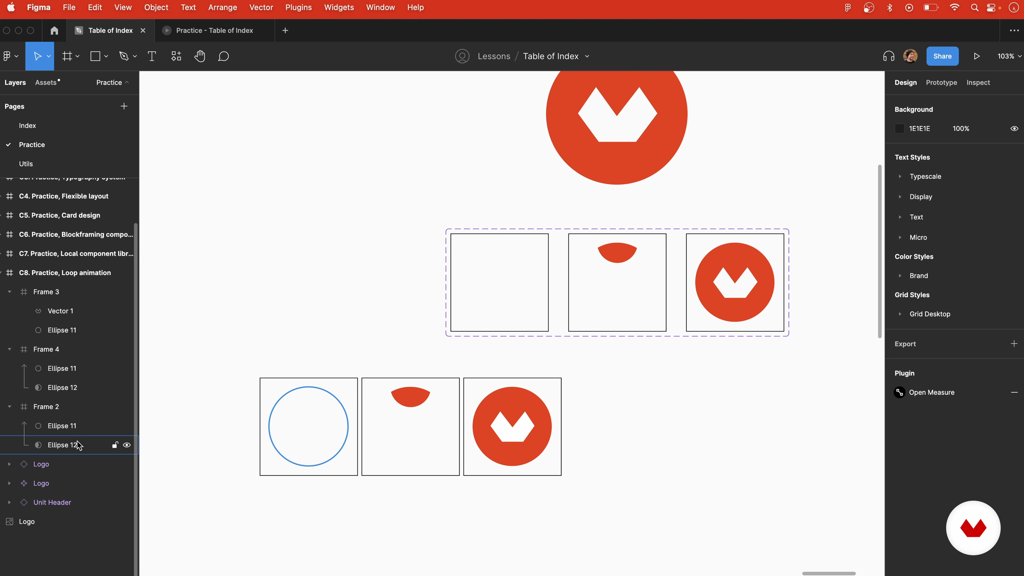The width and height of the screenshot is (1024, 576).
Task: Select the bottom Logo image layer
Action: click(27, 522)
